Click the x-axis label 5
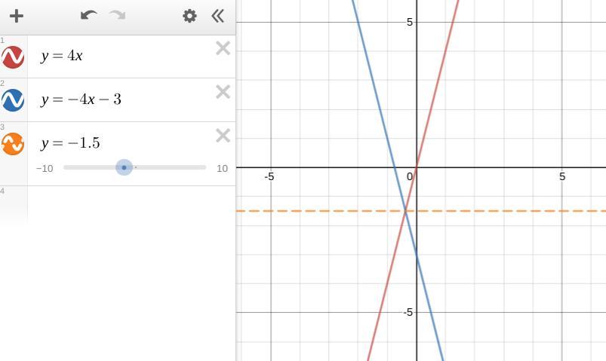This screenshot has width=606, height=361. [x=562, y=176]
